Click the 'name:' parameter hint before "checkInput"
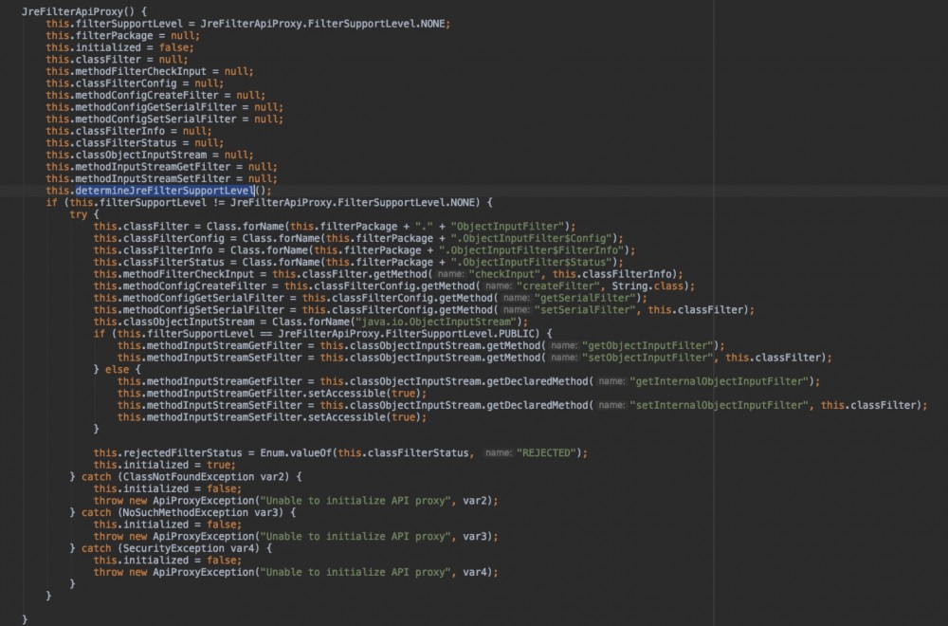The image size is (948, 626). pos(450,274)
